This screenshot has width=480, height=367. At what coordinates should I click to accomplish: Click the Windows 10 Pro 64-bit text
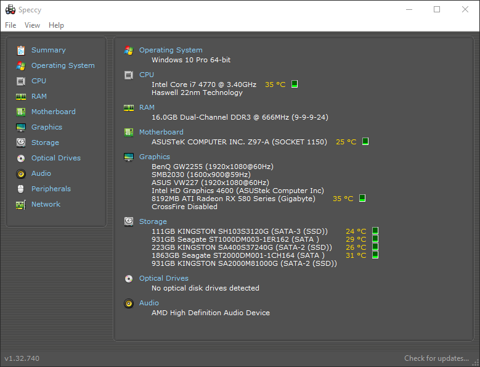(191, 60)
